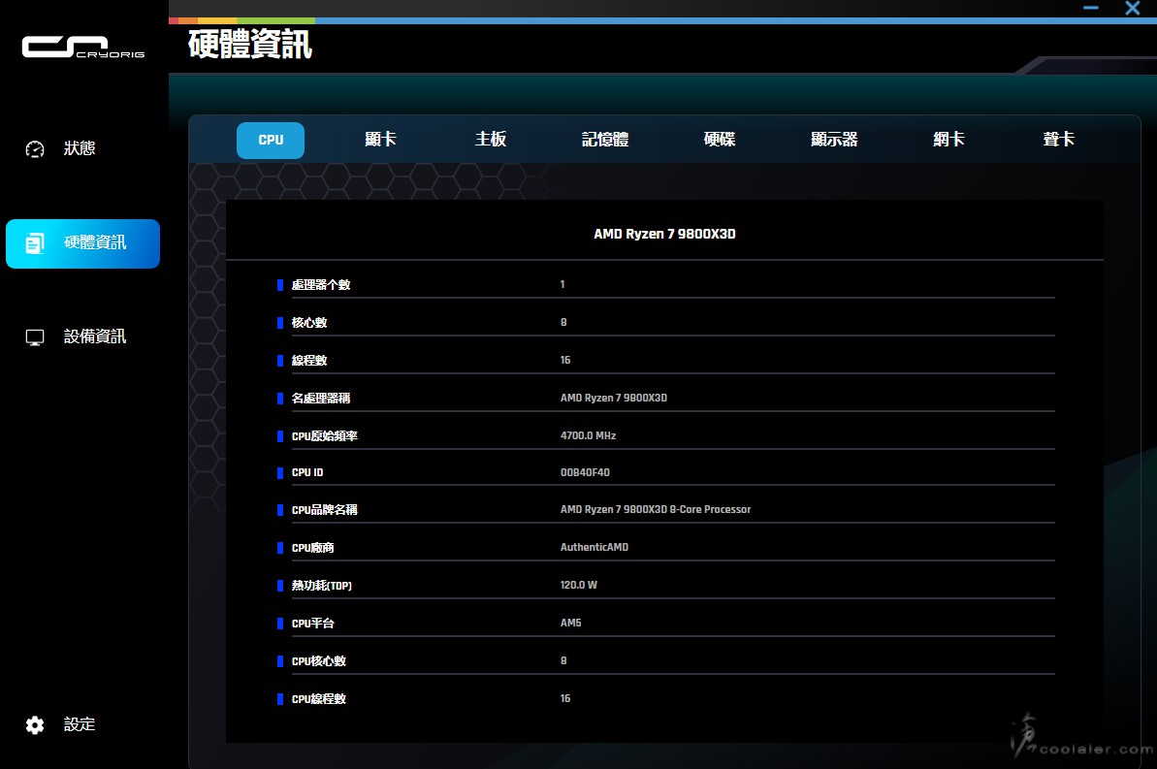Image resolution: width=1157 pixels, height=769 pixels.
Task: Switch to the 記憶體 memory tab
Action: (x=605, y=140)
